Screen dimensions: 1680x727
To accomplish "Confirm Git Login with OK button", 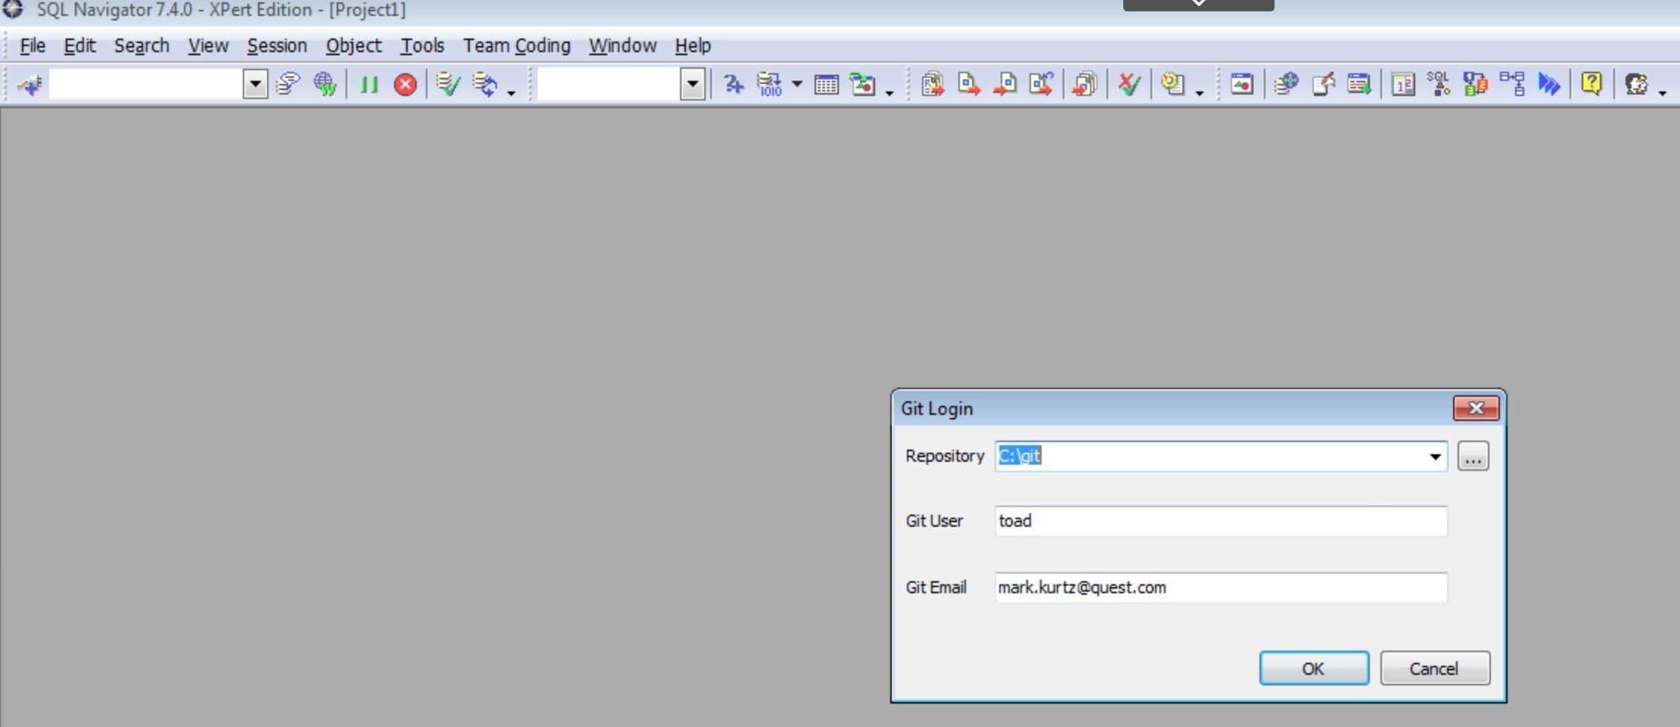I will (1314, 669).
